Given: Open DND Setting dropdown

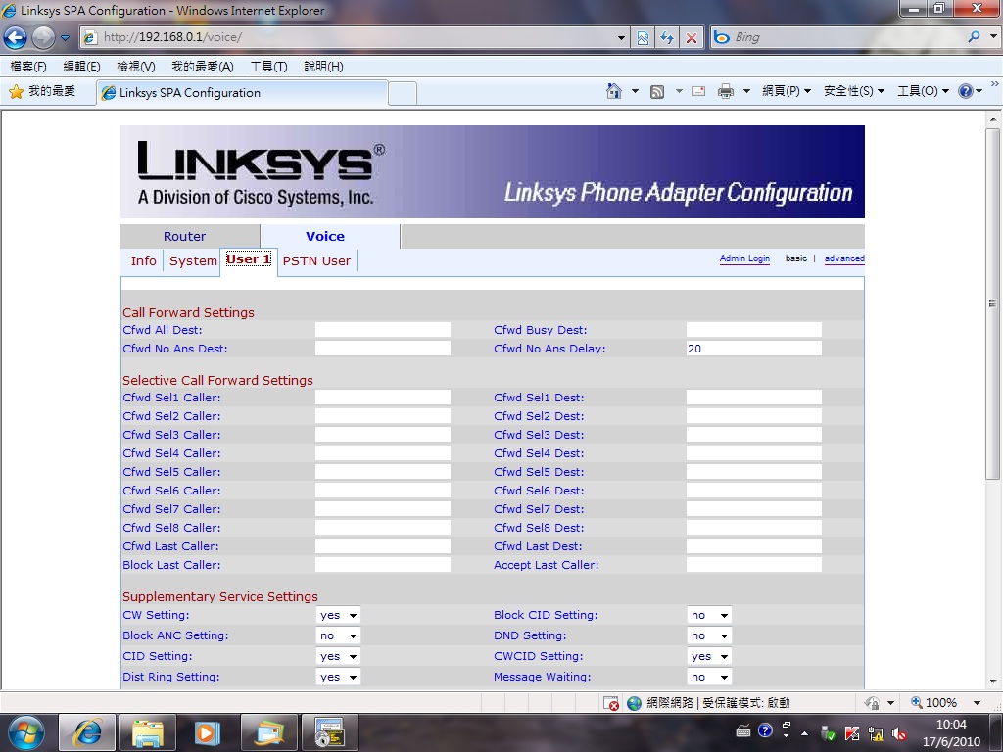Looking at the screenshot, I should (709, 635).
